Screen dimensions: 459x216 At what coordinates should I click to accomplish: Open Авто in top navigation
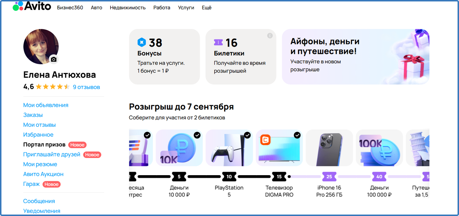(x=96, y=8)
